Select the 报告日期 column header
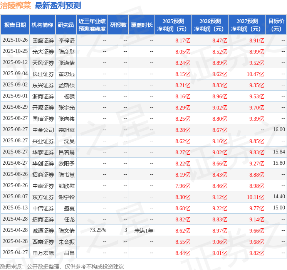 coord(15,25)
